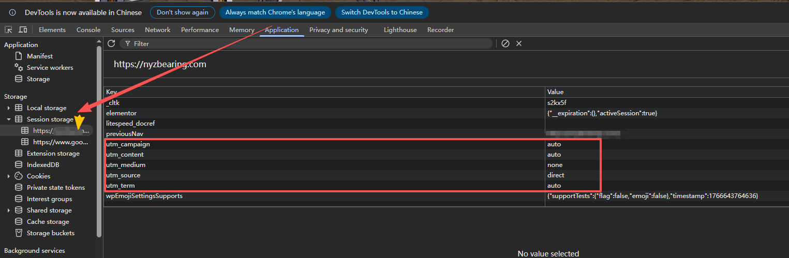Open the Recorder tab
This screenshot has height=258, width=789.
coord(440,30)
